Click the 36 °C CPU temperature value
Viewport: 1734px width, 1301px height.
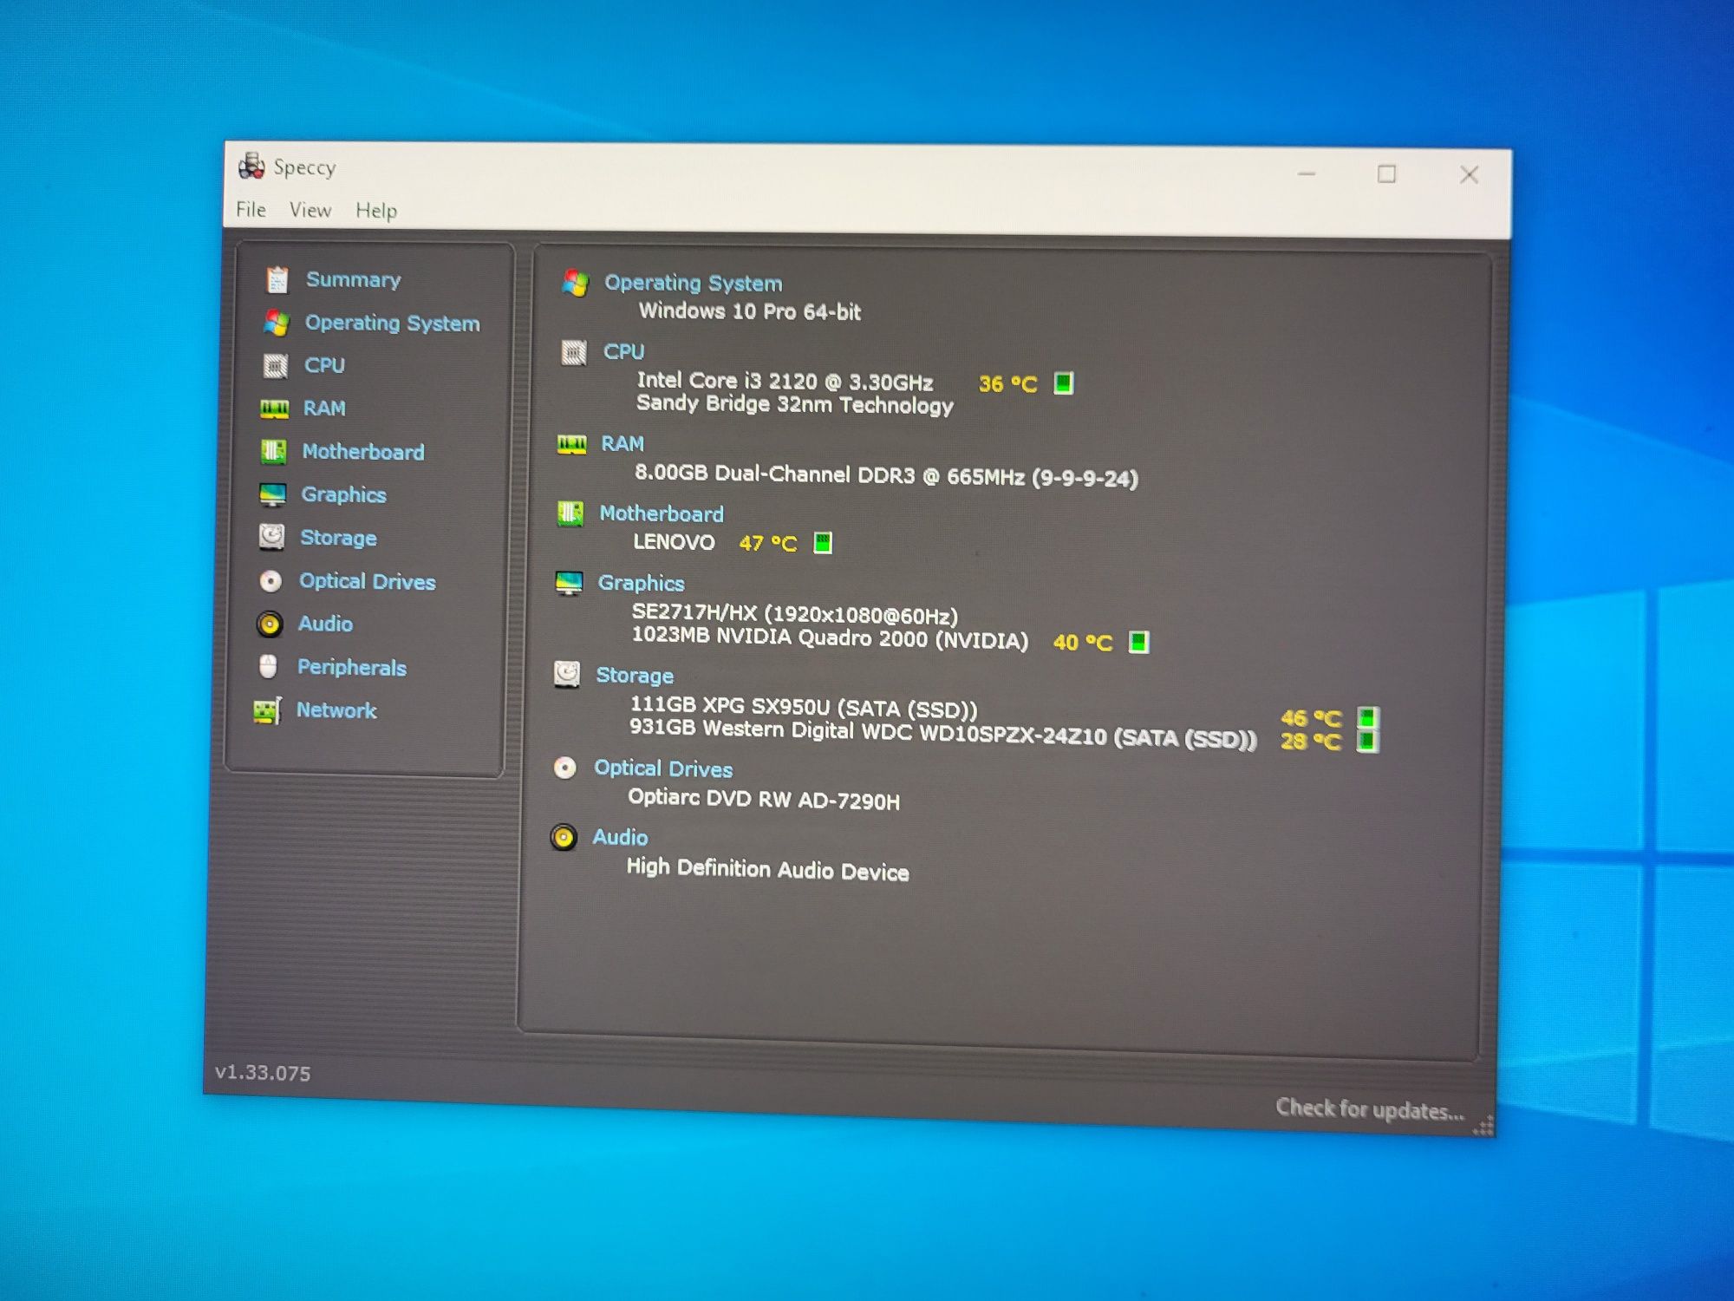point(1007,384)
